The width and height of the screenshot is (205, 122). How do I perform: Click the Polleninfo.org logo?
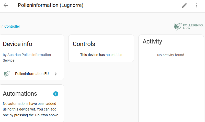(x=189, y=26)
